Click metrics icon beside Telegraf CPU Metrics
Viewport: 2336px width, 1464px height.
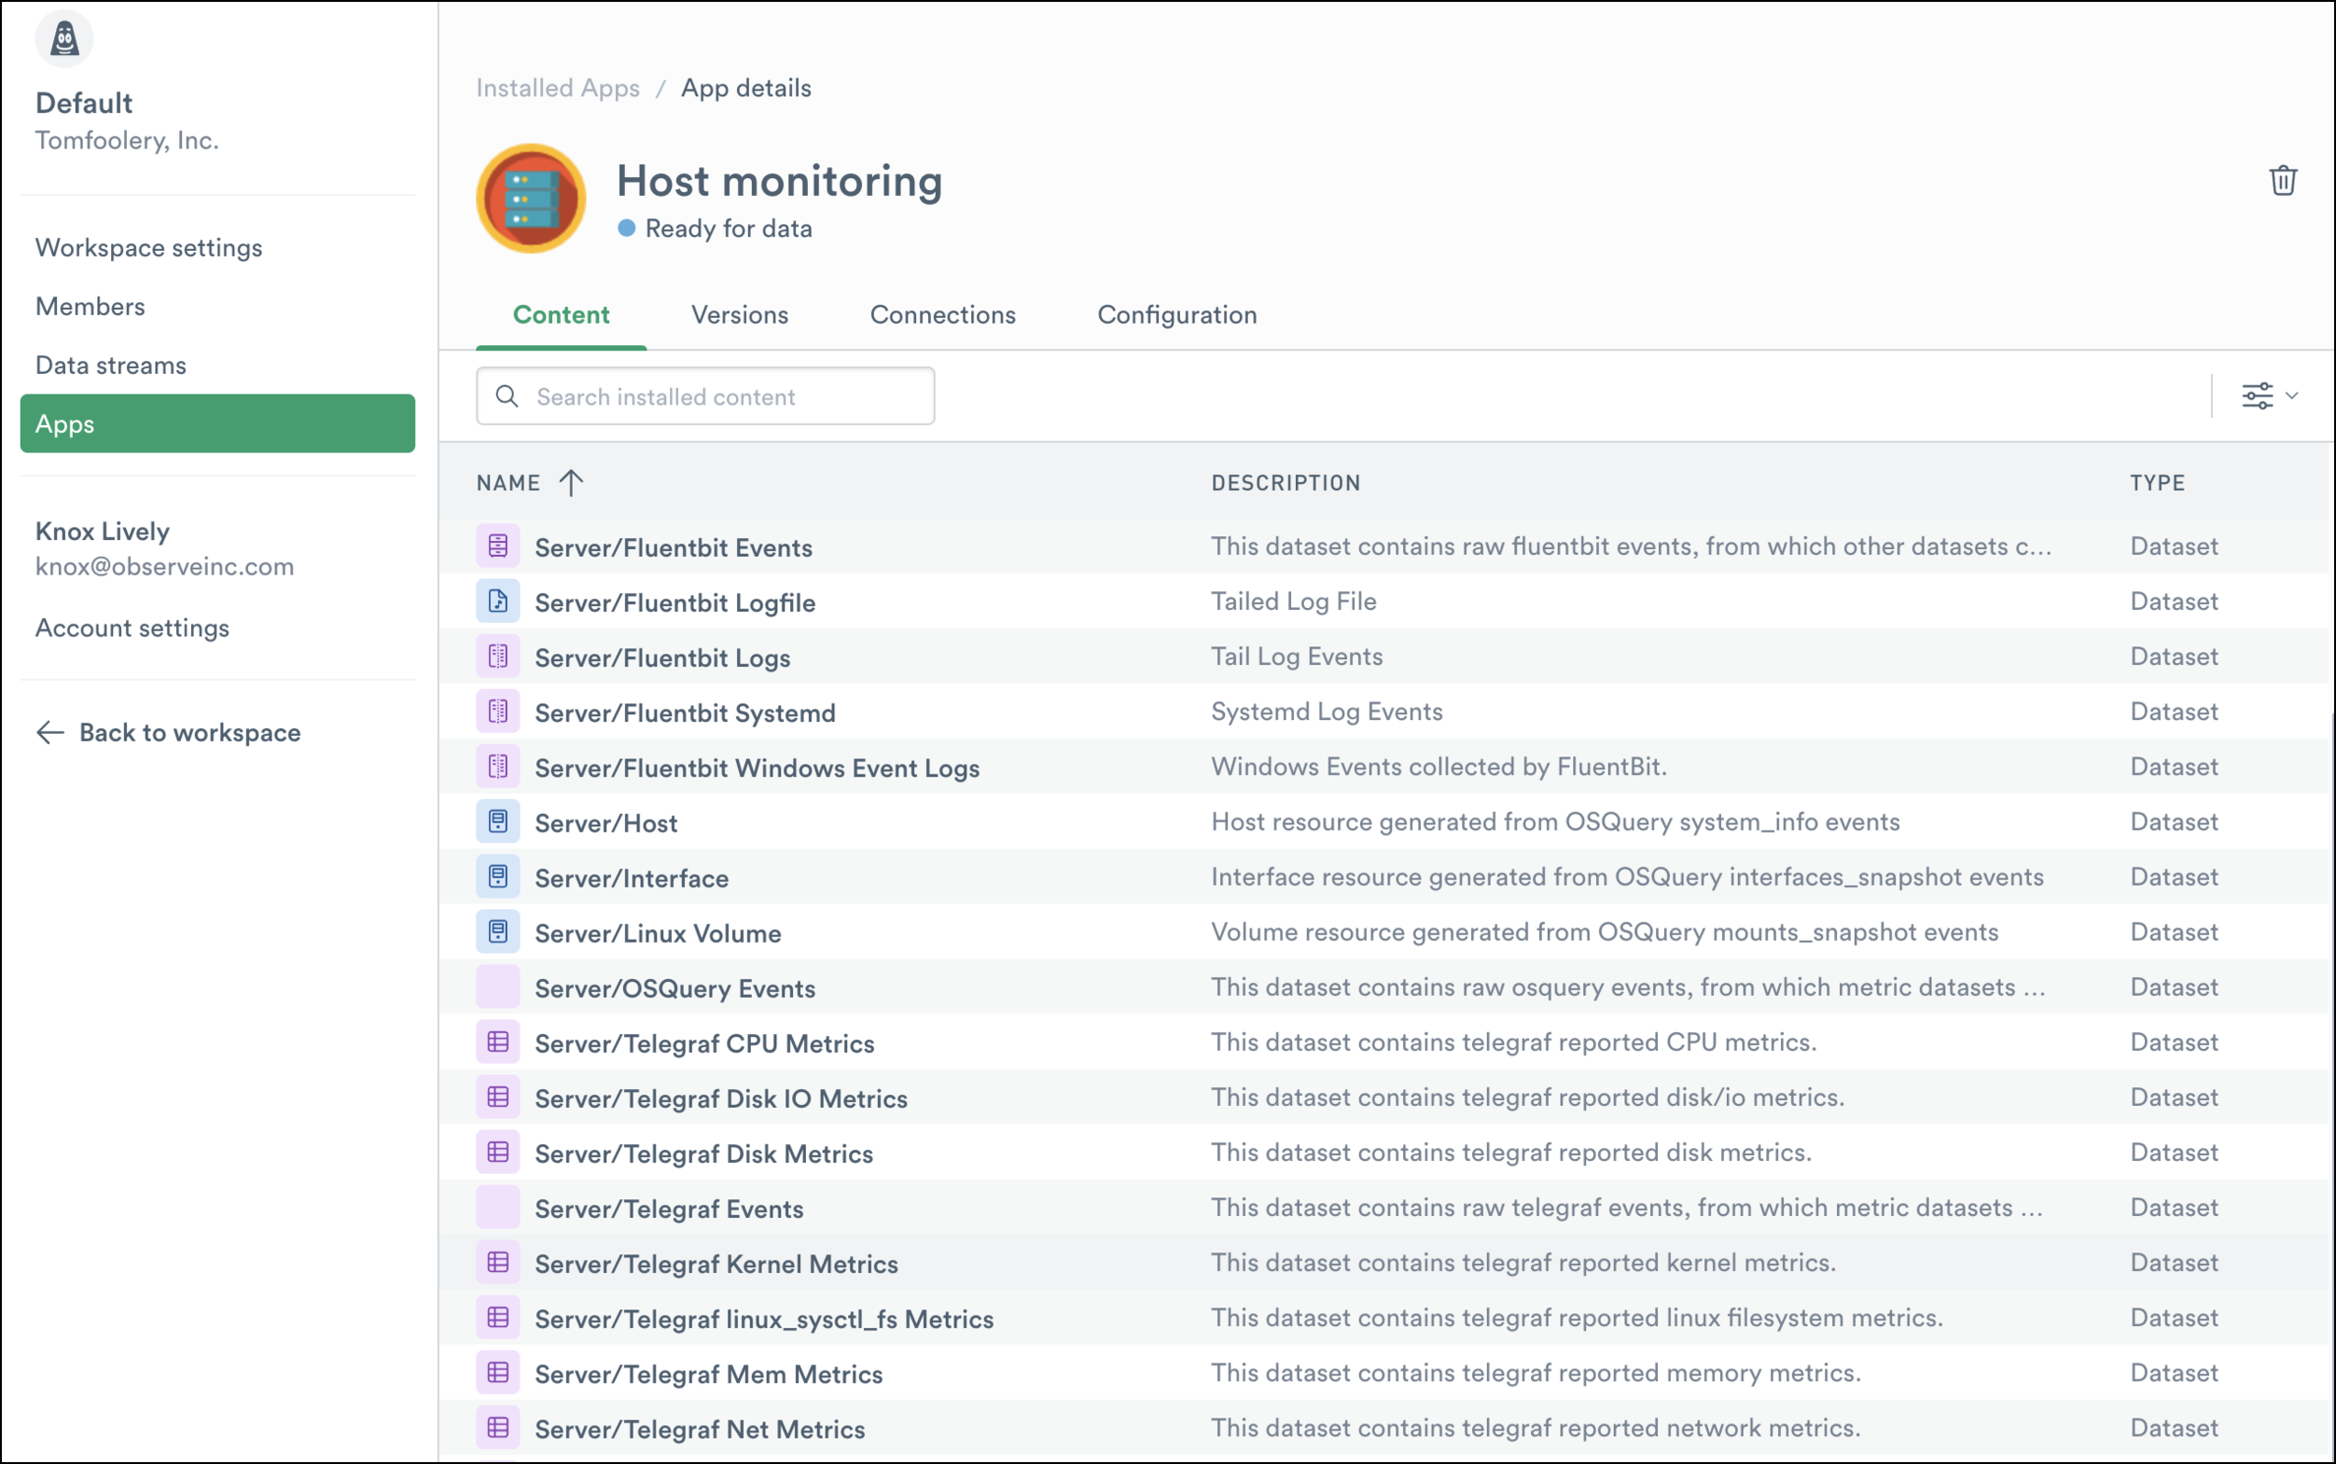pyautogui.click(x=498, y=1043)
